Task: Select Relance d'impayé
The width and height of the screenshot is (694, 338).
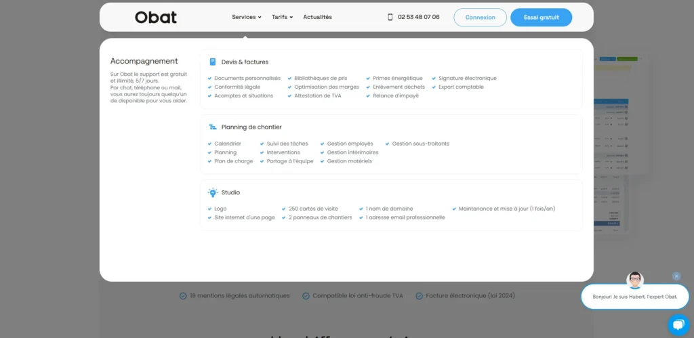Action: click(396, 96)
